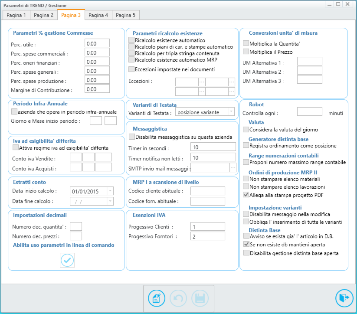The image size is (357, 314).
Task: Click the exit door icon at the bottom right
Action: tap(344, 298)
